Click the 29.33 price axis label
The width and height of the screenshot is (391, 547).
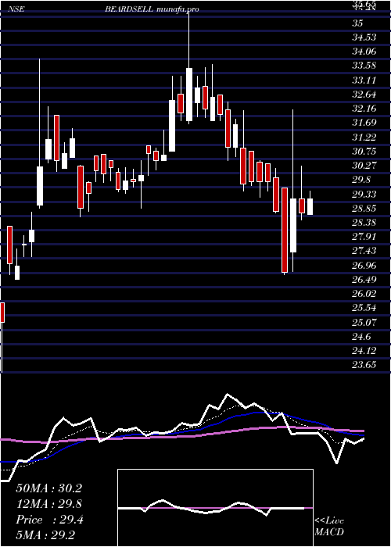pos(364,194)
